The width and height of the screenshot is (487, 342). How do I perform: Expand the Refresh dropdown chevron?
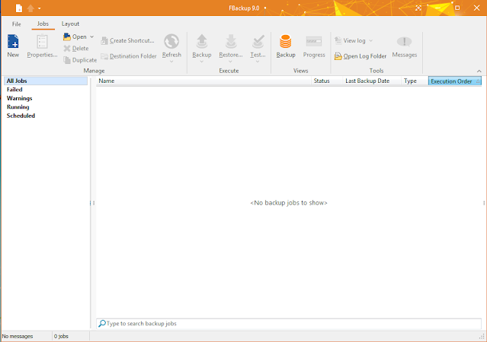click(171, 62)
